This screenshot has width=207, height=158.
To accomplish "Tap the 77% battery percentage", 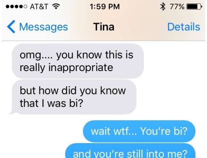I will click(177, 6).
